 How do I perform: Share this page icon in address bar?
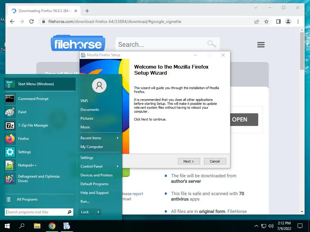(257, 21)
